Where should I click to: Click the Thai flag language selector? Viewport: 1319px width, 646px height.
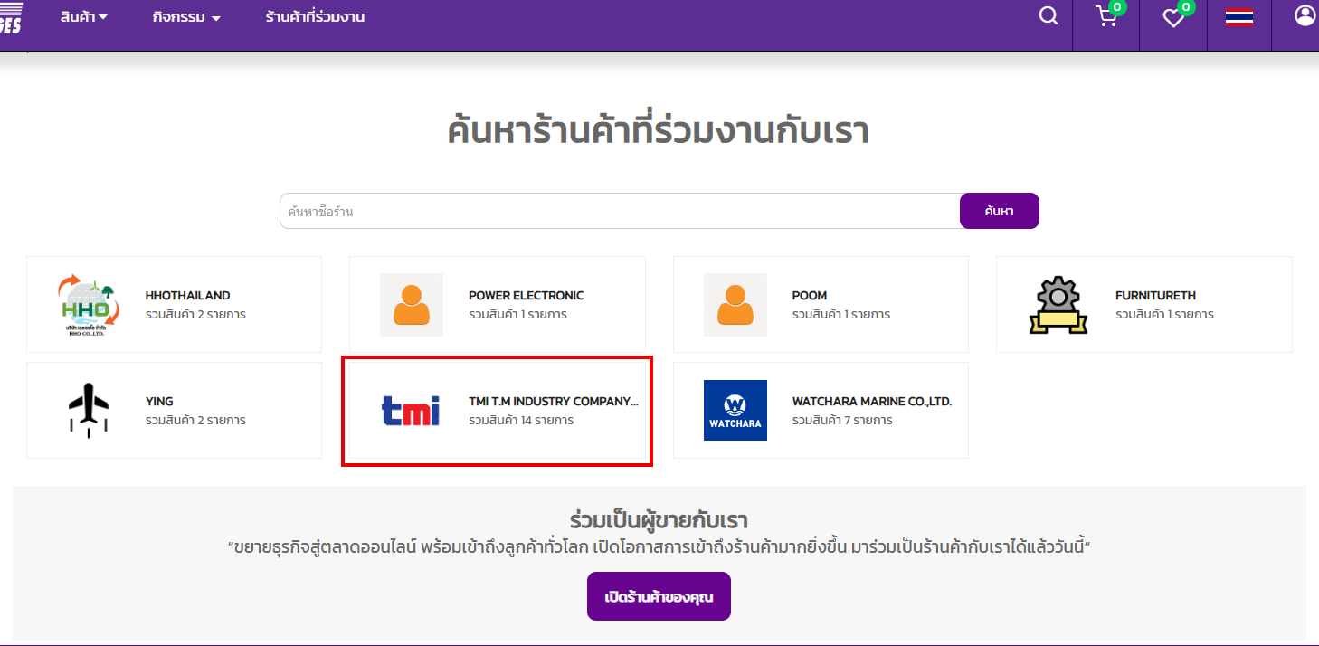click(x=1238, y=18)
